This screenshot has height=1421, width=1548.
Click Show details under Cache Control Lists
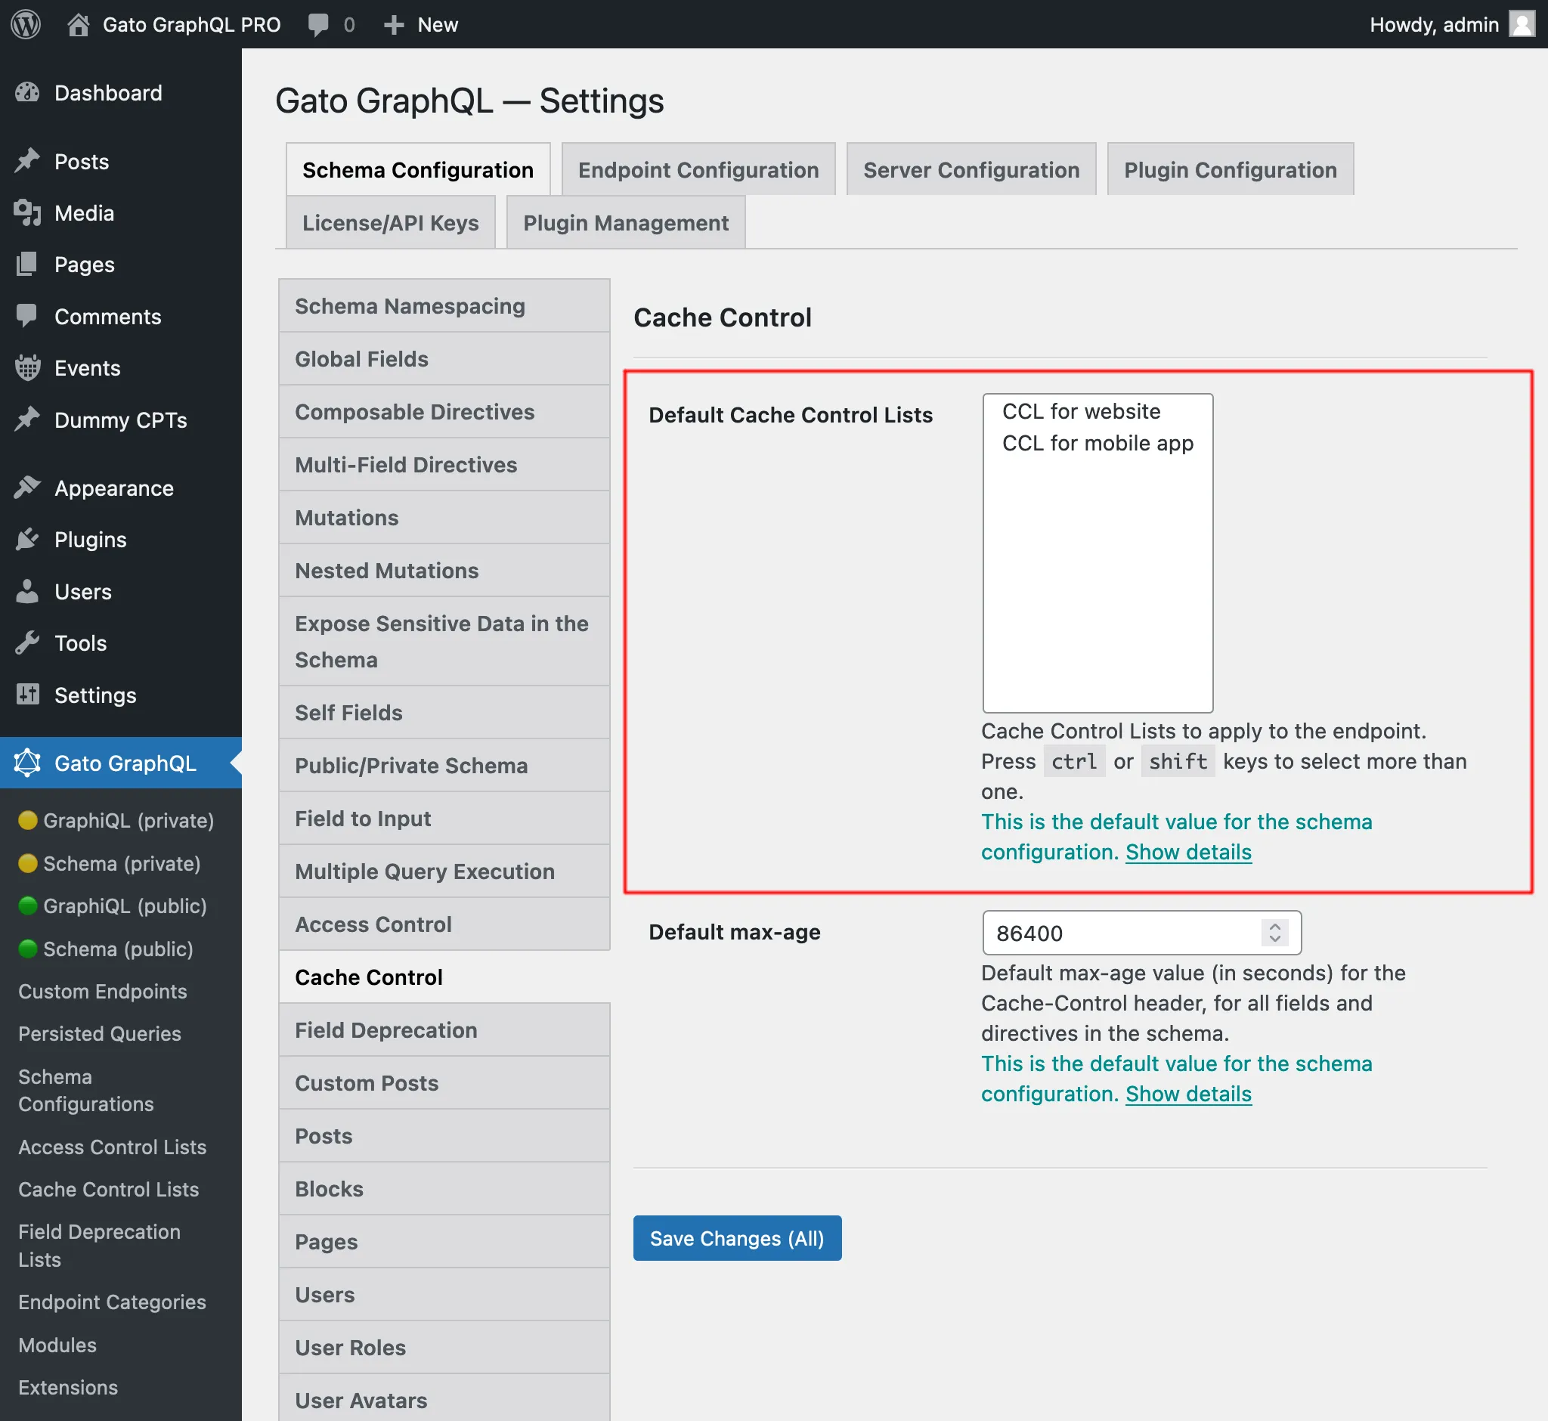pyautogui.click(x=1188, y=852)
